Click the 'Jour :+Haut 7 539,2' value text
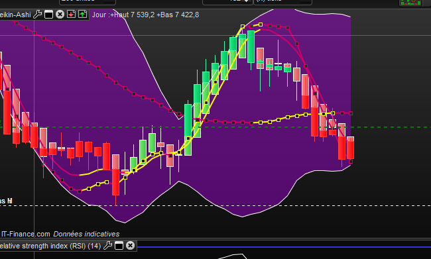431x259 pixels. tap(123, 15)
